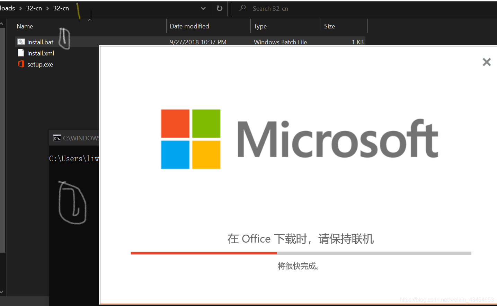The image size is (497, 306).
Task: Select the install.bat file name
Action: 40,42
